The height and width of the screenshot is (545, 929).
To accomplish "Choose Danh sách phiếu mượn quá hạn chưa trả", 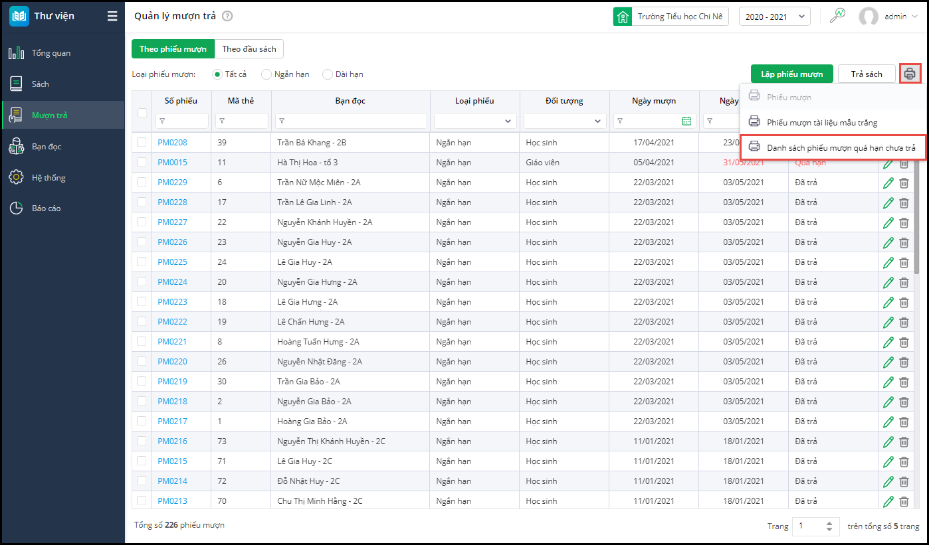I will (840, 147).
